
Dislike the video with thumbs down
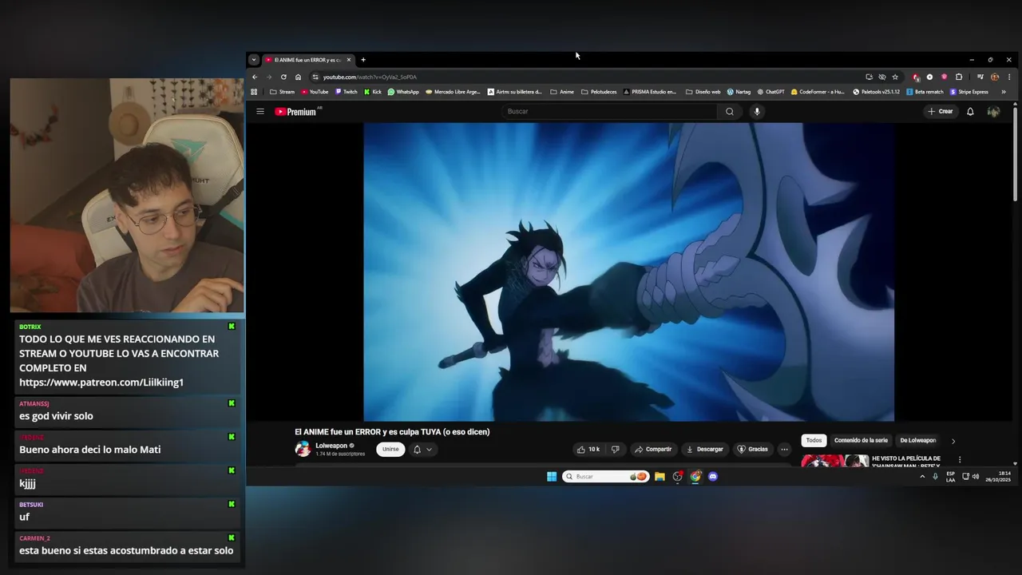tap(615, 450)
